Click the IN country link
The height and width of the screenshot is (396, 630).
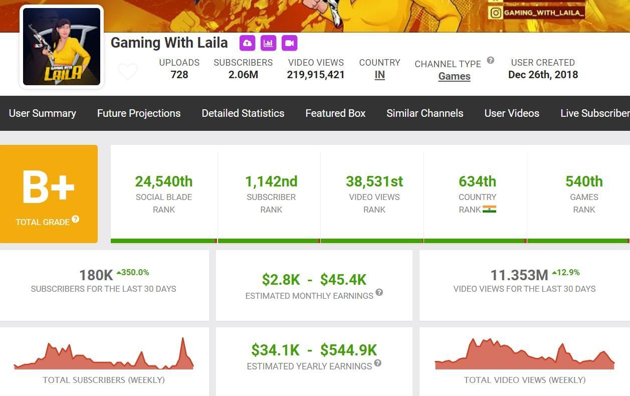click(380, 75)
